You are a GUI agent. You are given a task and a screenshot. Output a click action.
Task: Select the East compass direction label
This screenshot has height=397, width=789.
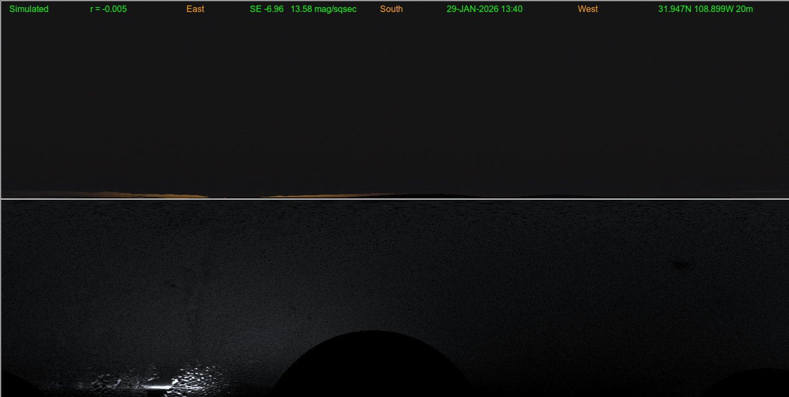[x=195, y=9]
